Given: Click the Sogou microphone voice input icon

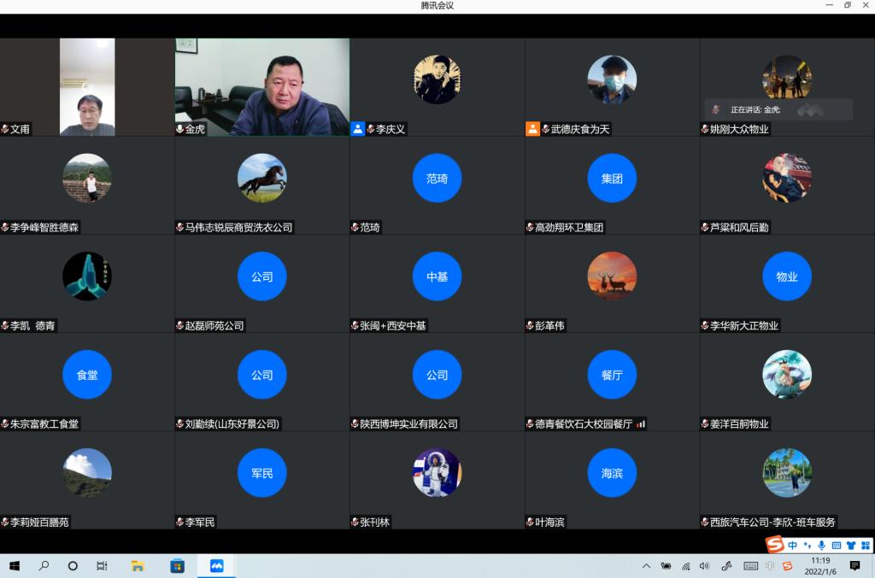Looking at the screenshot, I should pyautogui.click(x=822, y=545).
